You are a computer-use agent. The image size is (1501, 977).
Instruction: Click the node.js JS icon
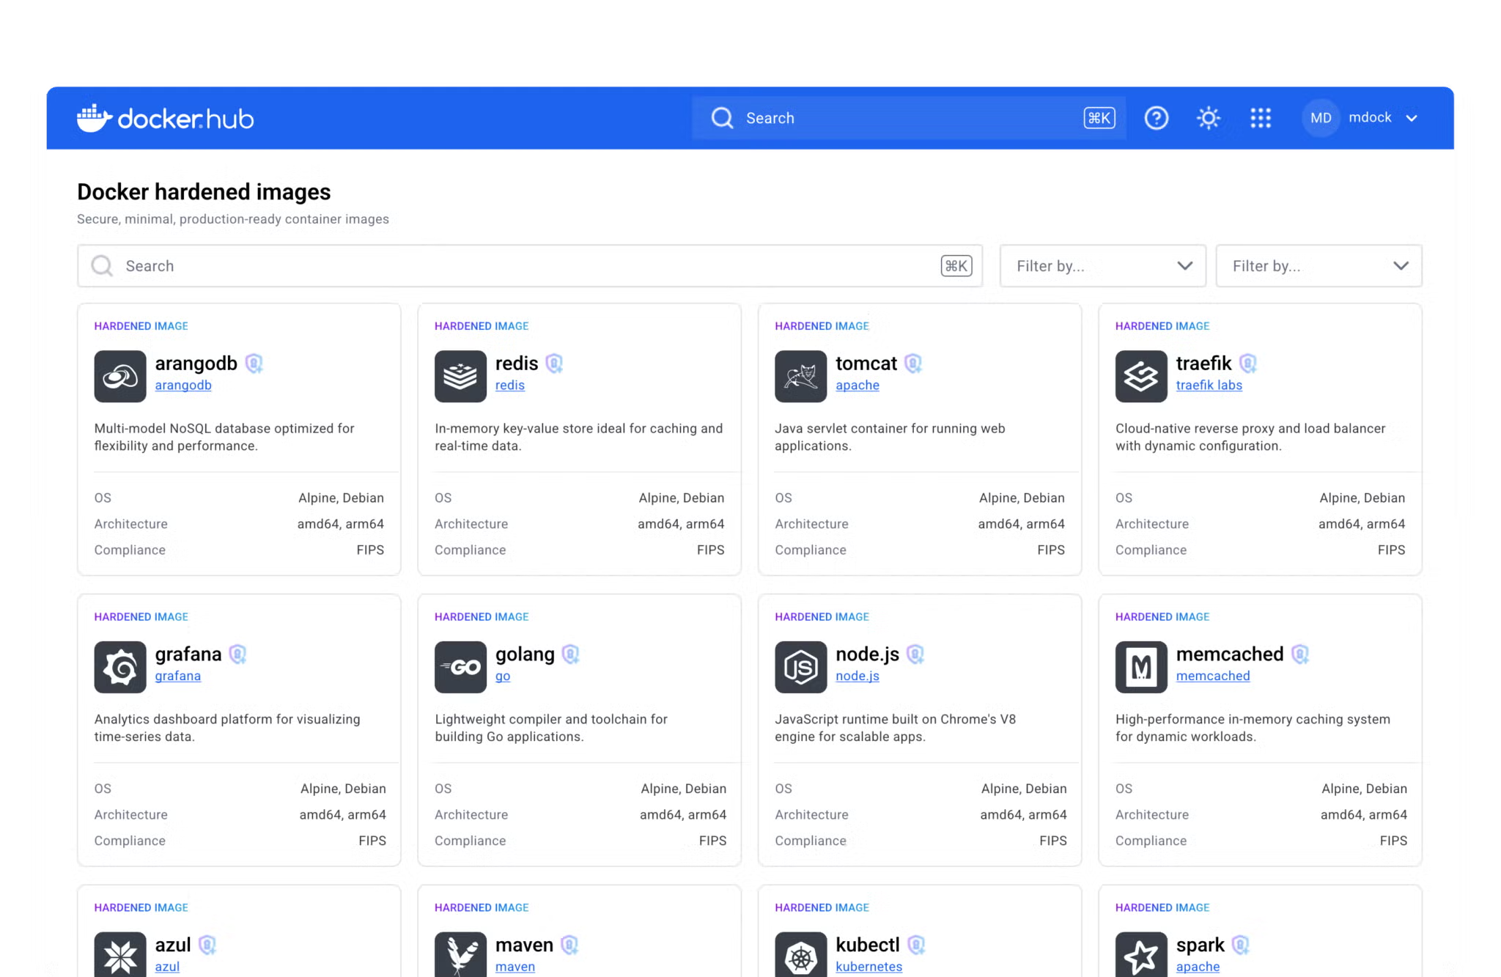[800, 666]
